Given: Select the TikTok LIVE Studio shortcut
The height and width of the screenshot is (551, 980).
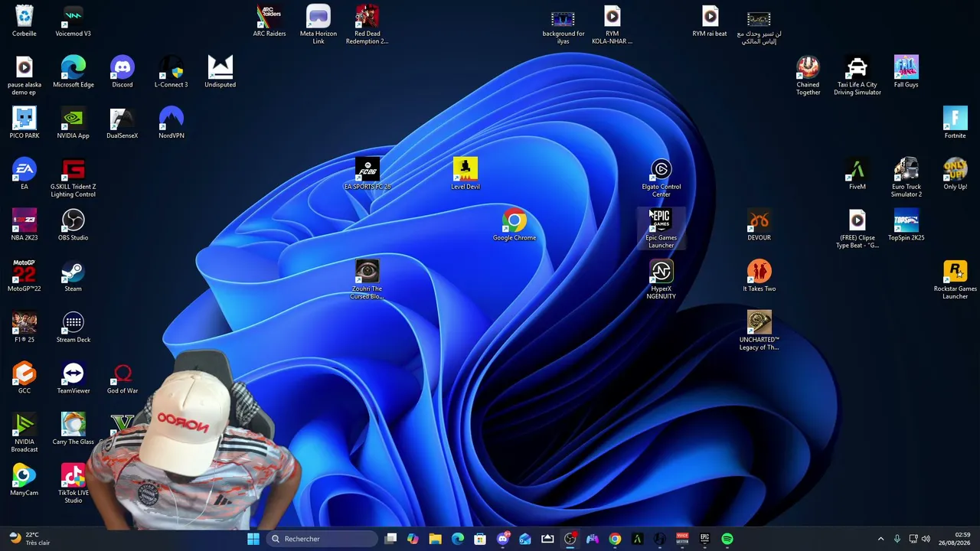Looking at the screenshot, I should (73, 484).
